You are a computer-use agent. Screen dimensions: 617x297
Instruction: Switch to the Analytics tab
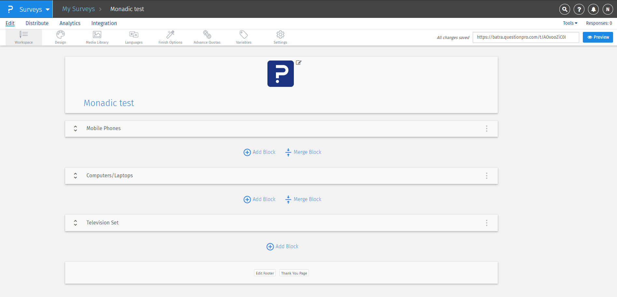[70, 23]
